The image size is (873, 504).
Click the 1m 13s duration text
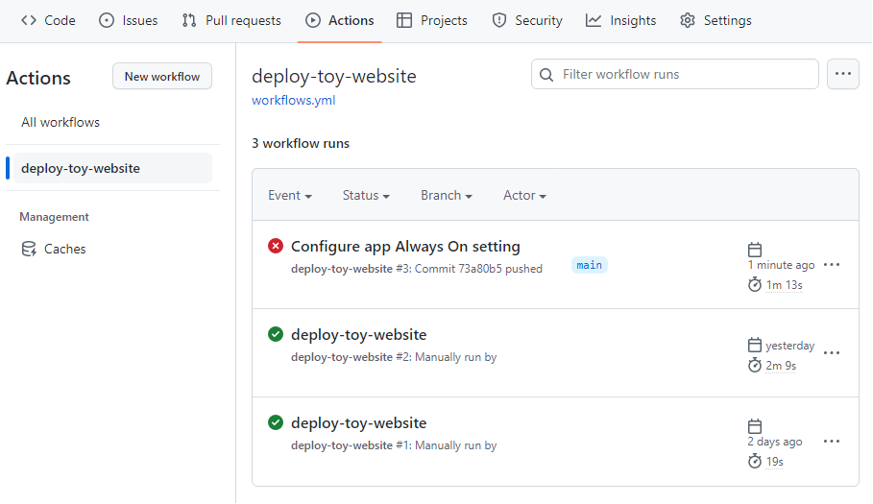[784, 285]
